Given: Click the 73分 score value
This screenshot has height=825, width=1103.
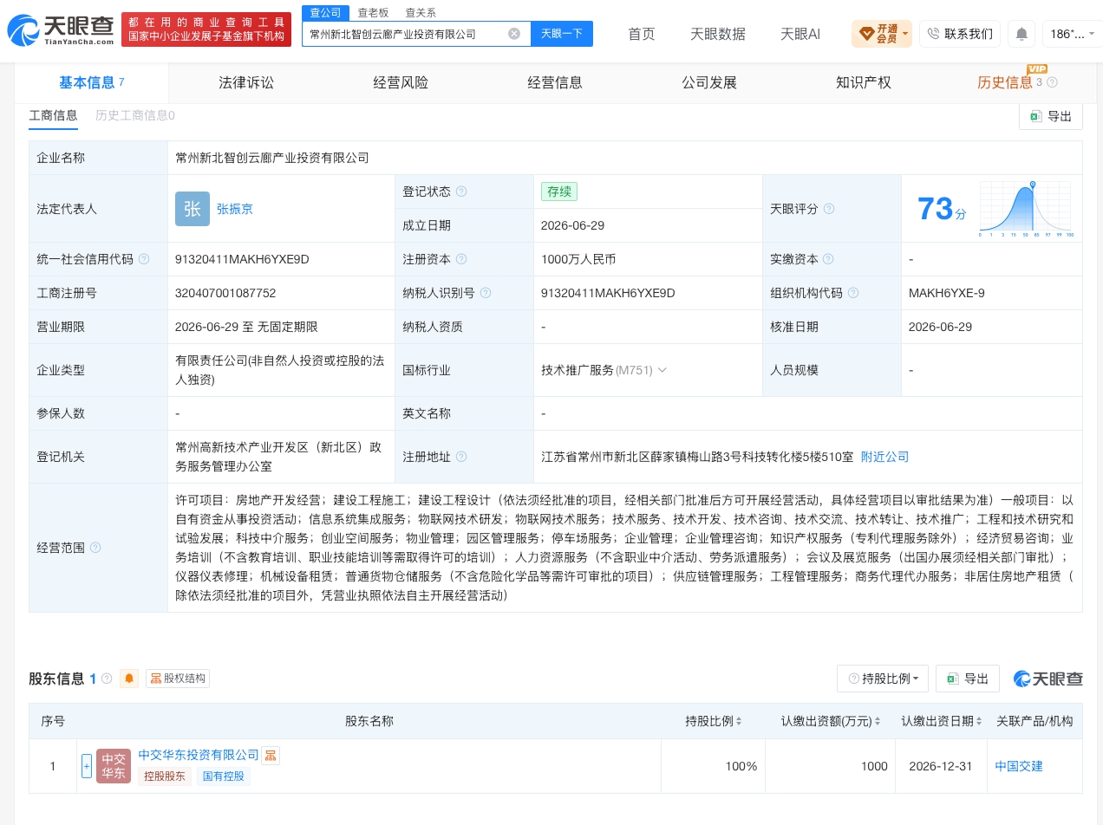Looking at the screenshot, I should tap(941, 209).
